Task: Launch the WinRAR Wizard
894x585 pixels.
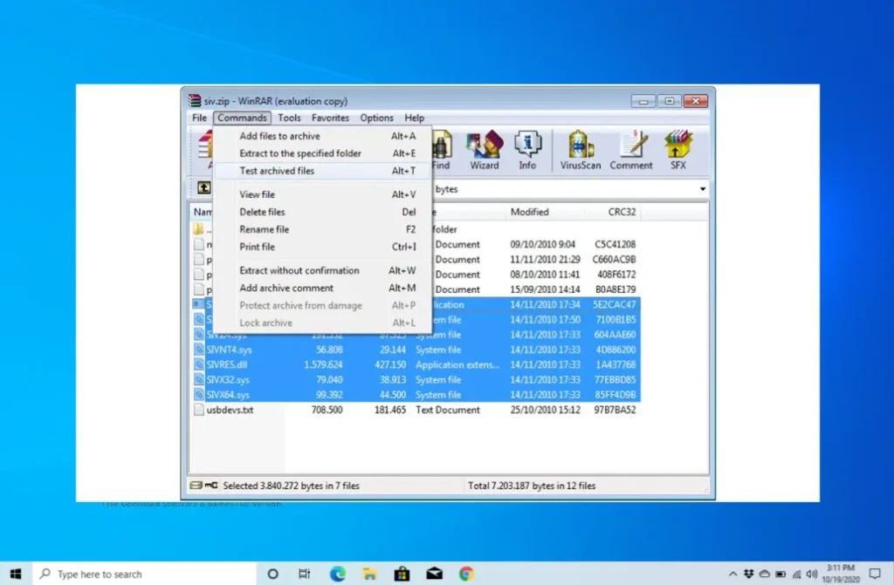Action: click(484, 148)
